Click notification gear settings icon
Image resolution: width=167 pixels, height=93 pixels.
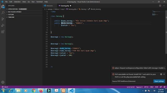[x=161, y=74]
